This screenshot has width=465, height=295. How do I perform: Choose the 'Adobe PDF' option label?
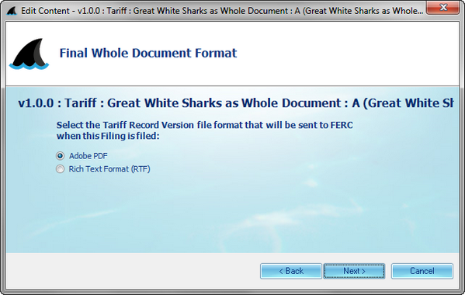(88, 156)
